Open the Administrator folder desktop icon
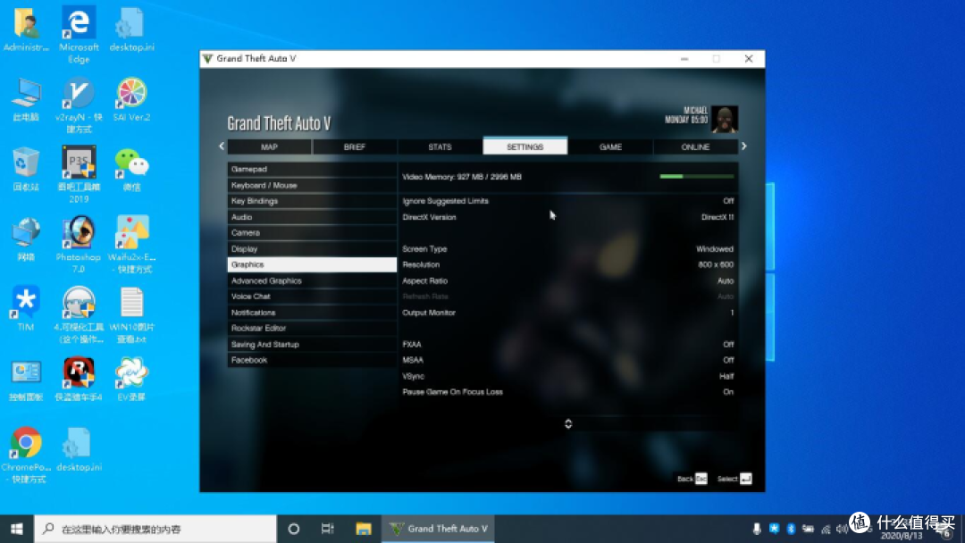 (26, 29)
